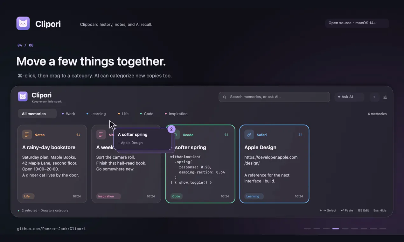404x242 pixels.
Task: Click the note icon on the weekend card
Action: (101, 135)
